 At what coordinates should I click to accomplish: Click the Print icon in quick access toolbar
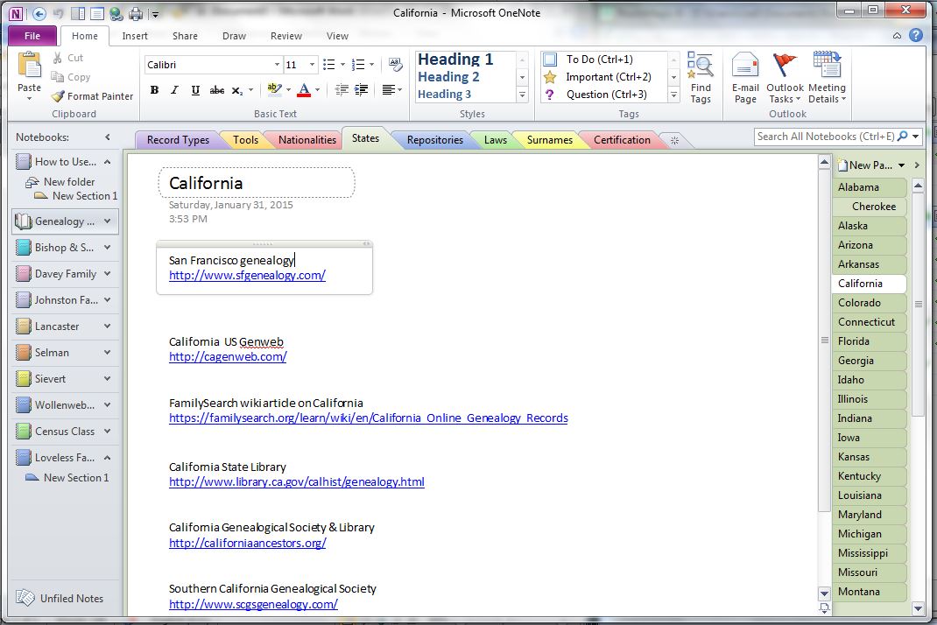[137, 13]
